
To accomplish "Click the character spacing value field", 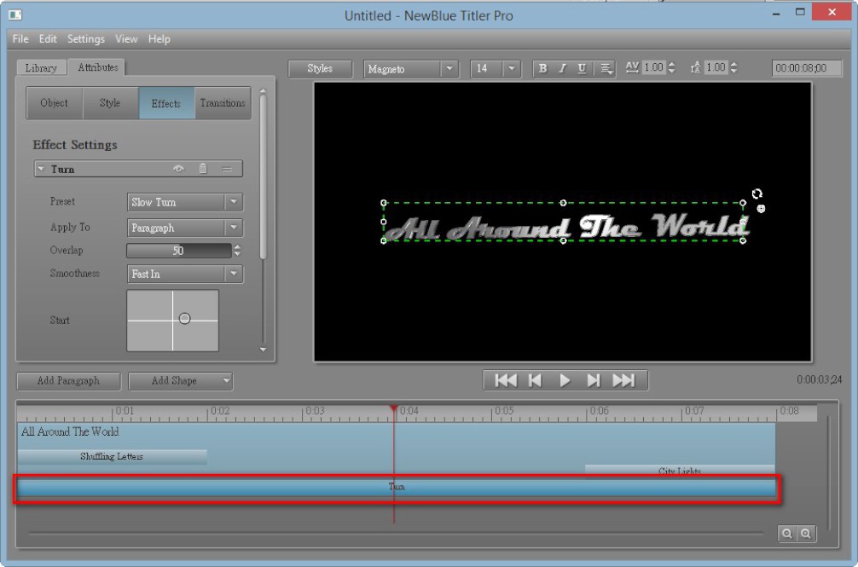I will (x=654, y=67).
